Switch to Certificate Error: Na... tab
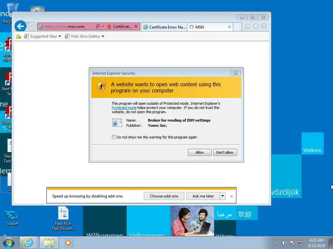The height and width of the screenshot is (249, 333). pyautogui.click(x=164, y=27)
